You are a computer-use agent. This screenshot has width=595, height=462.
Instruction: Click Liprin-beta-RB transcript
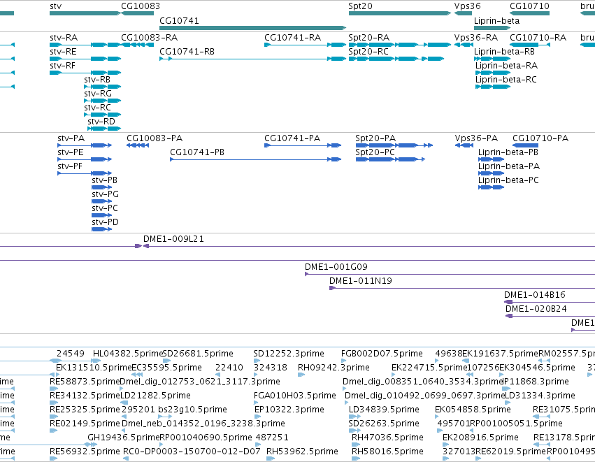click(492, 59)
